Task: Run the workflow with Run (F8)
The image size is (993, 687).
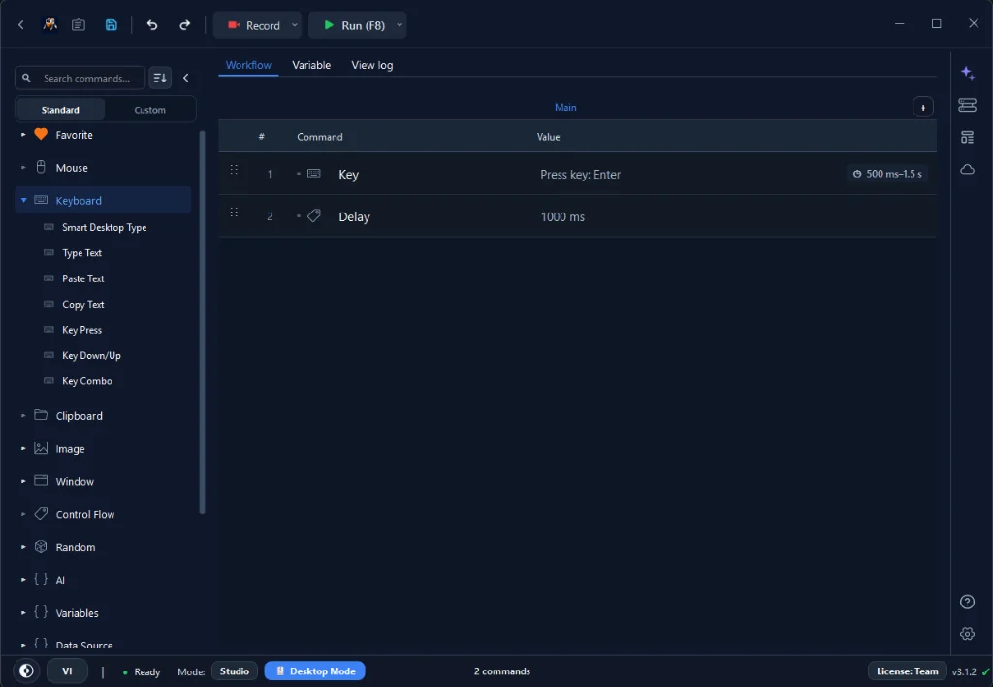Action: point(353,25)
